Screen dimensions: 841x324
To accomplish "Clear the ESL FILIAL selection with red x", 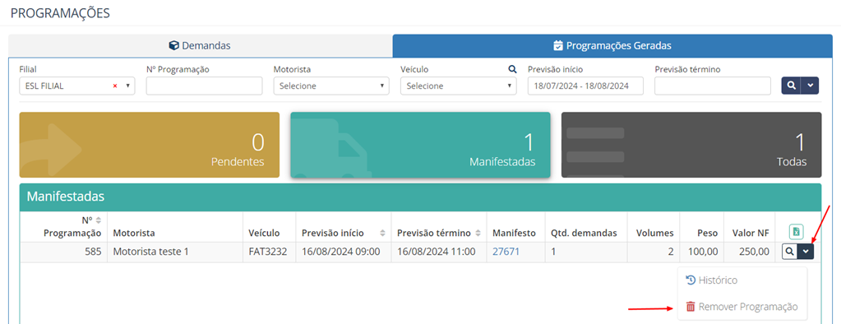I will (115, 86).
